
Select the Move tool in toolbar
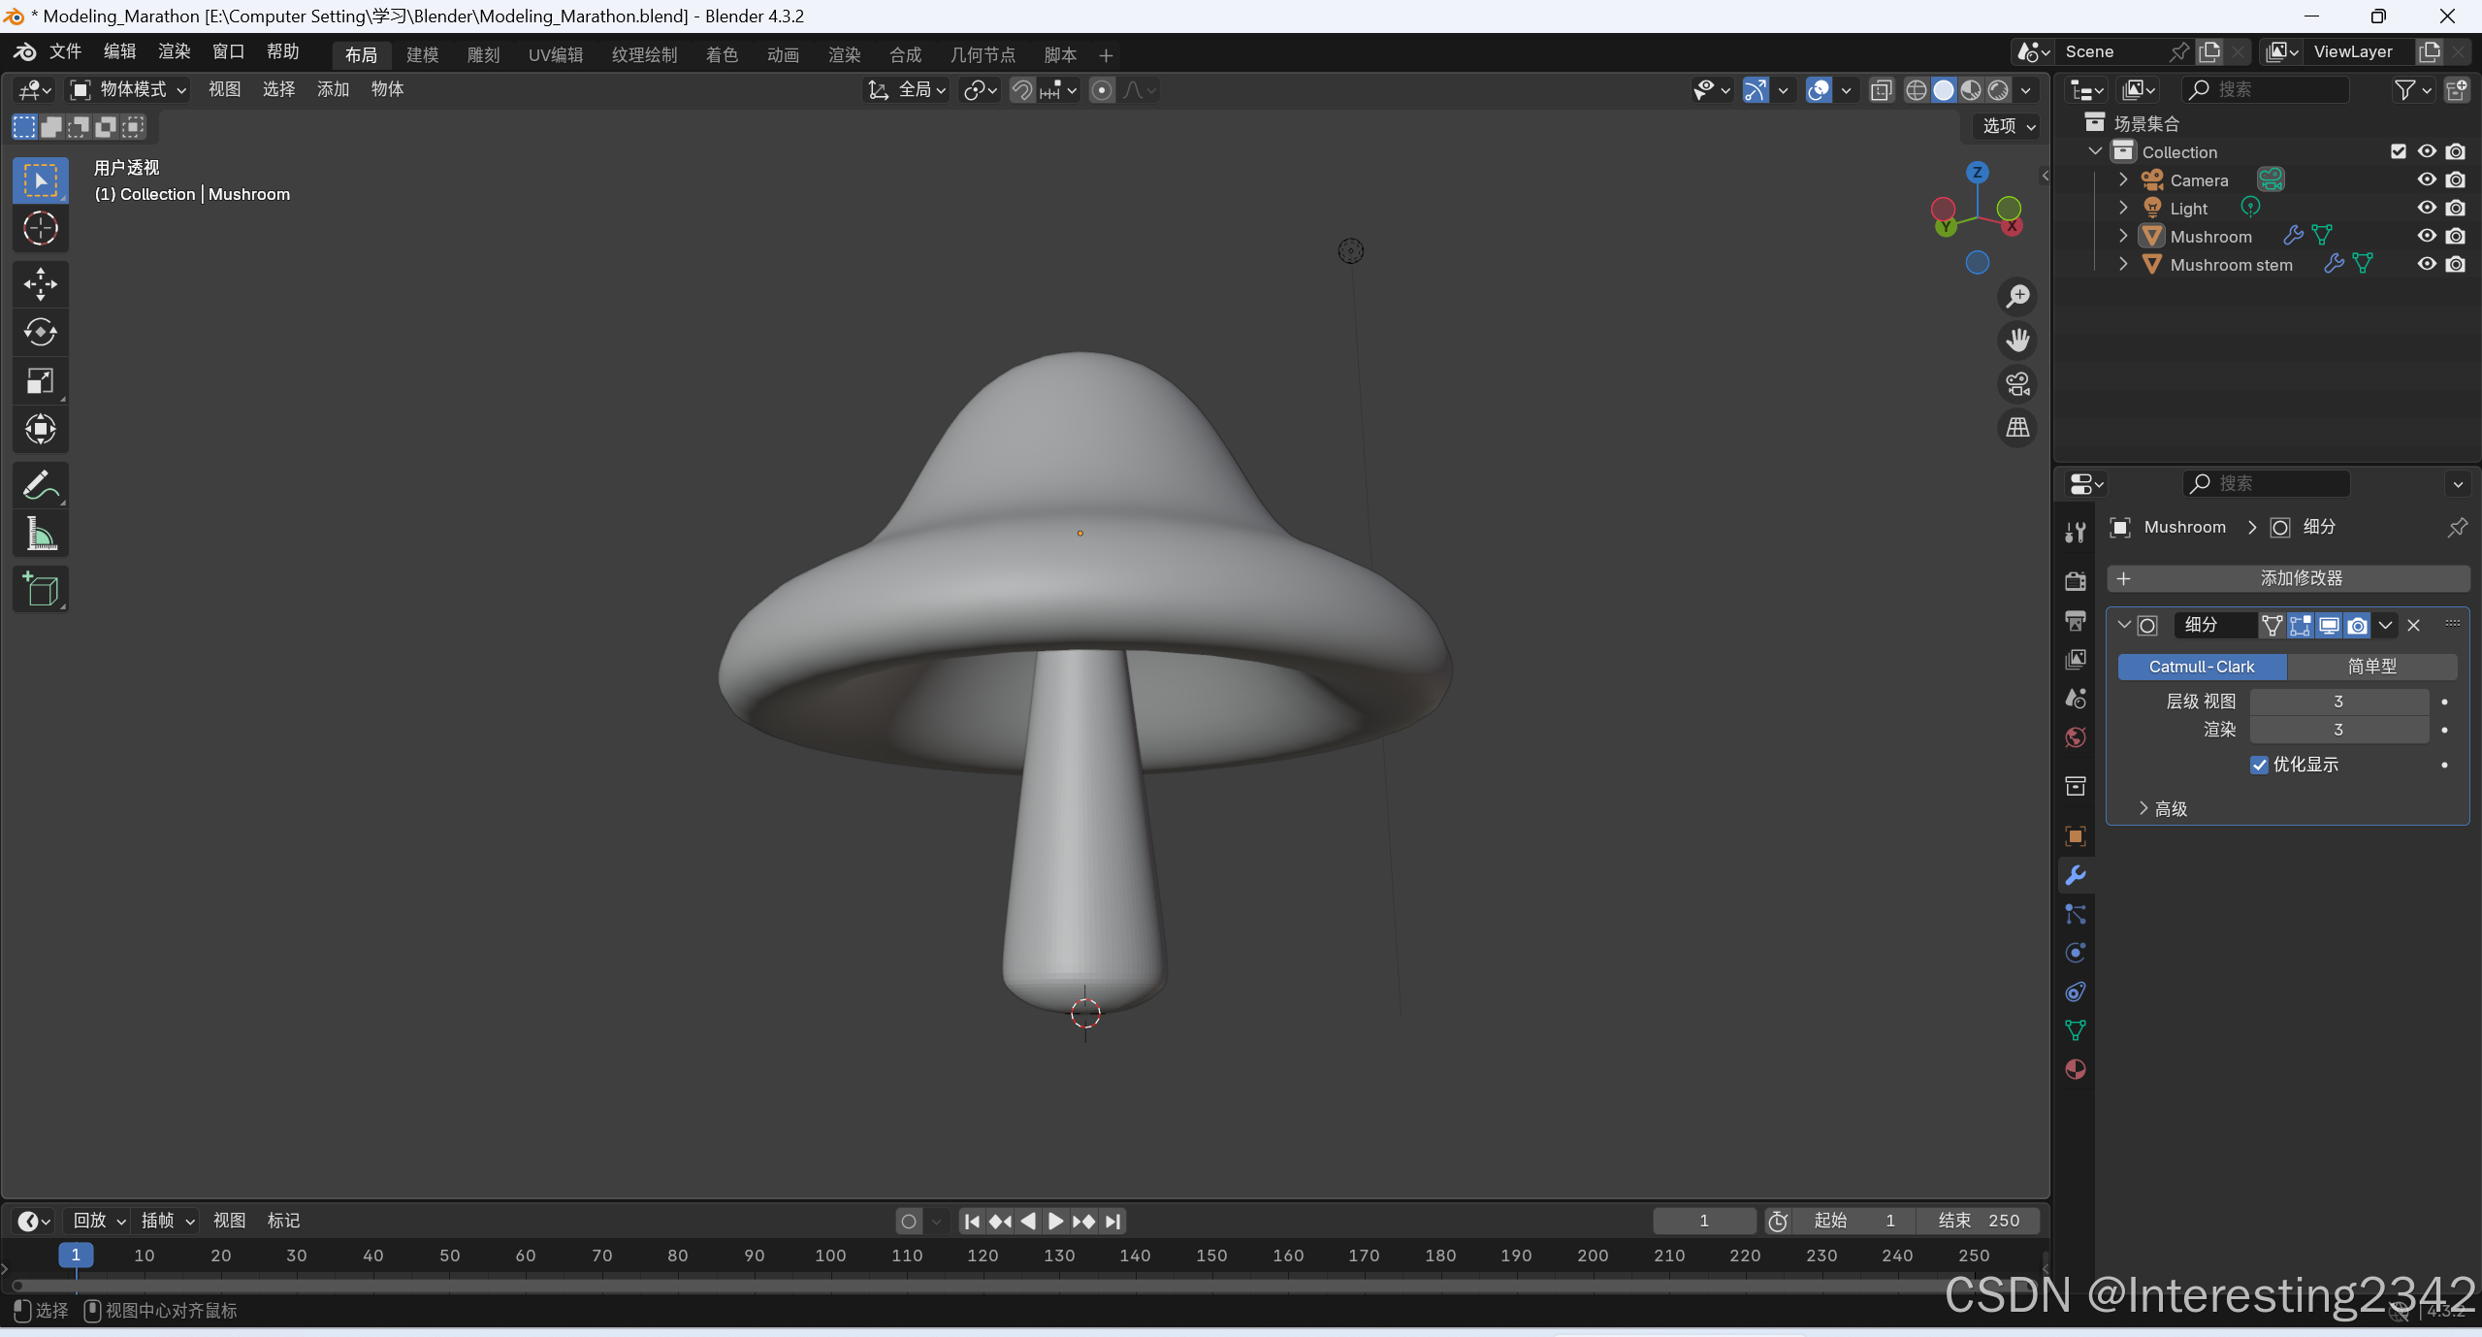40,284
